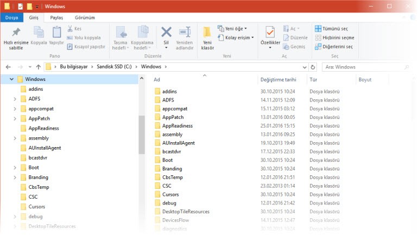Click the navigation pane scrollbar thumb
The height and width of the screenshot is (235, 418).
click(142, 135)
